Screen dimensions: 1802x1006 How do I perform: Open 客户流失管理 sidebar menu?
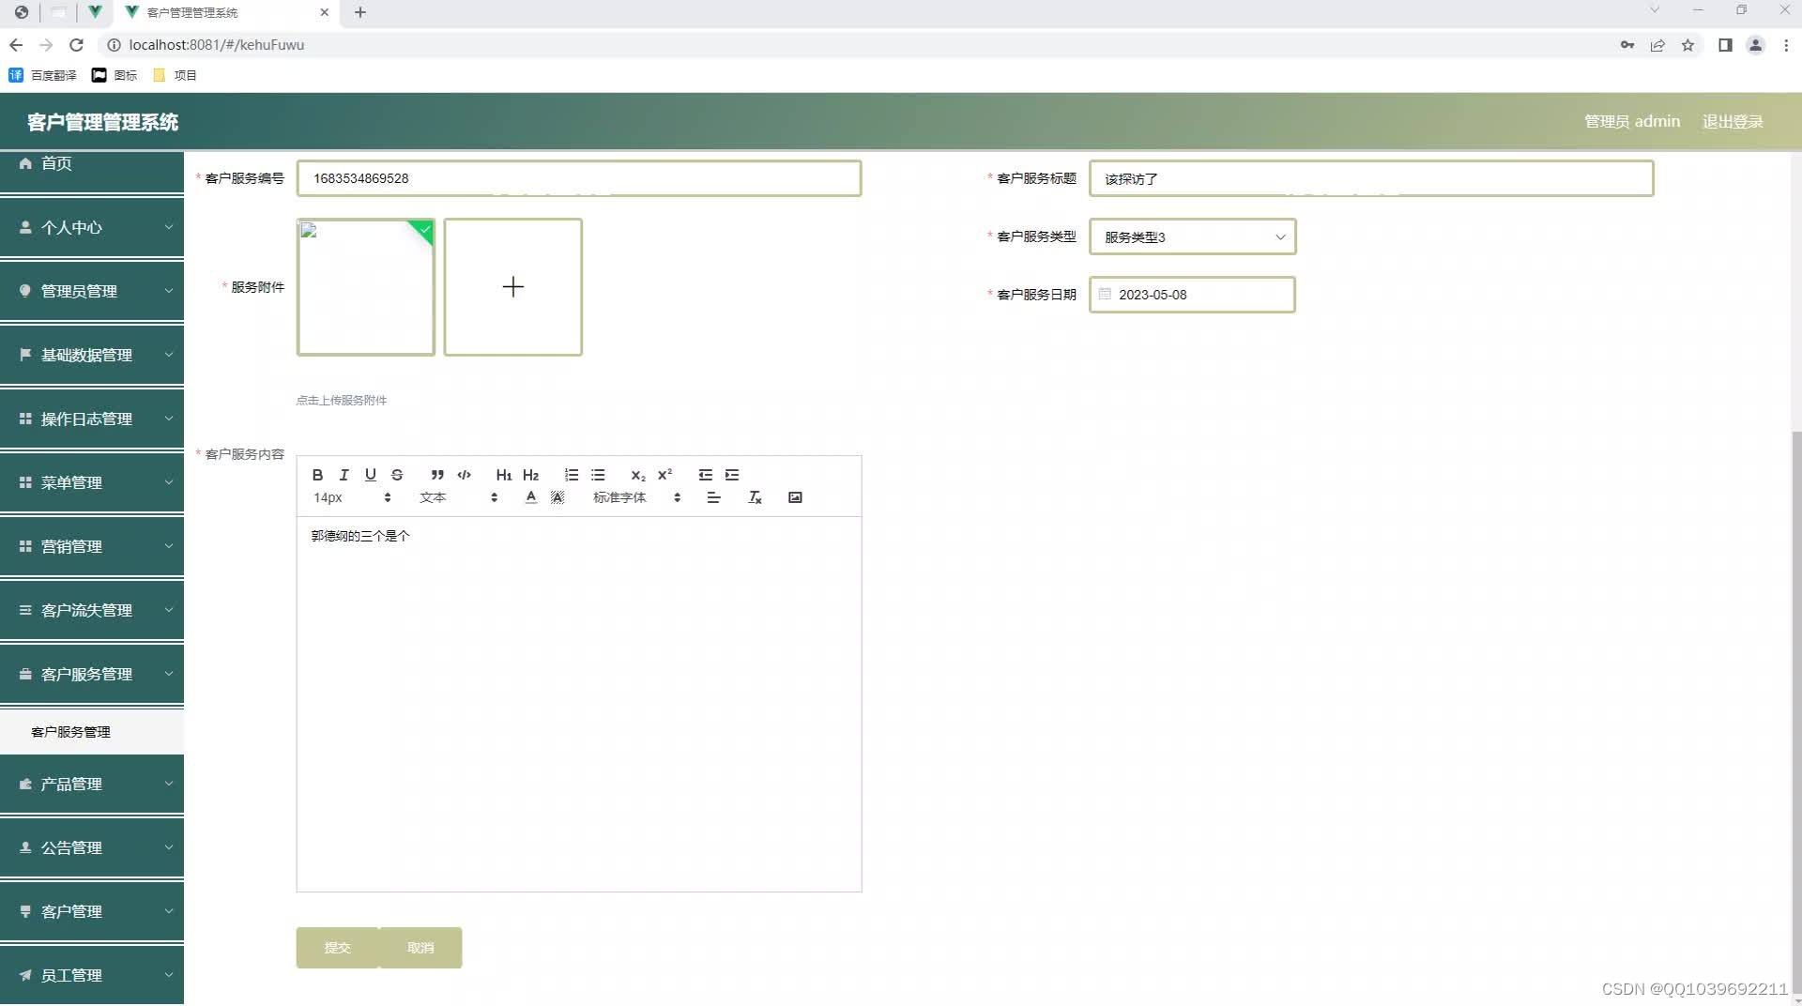click(92, 610)
